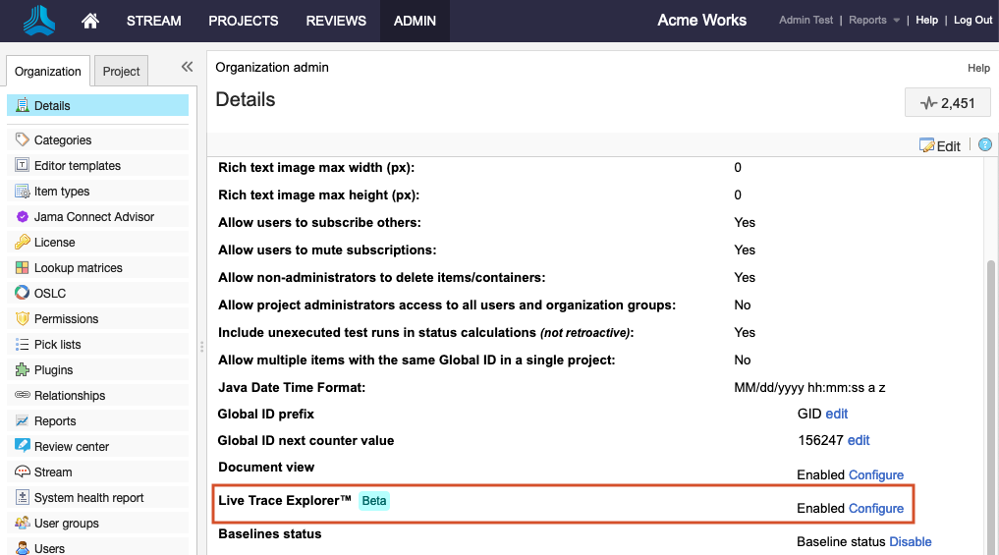
Task: Click the Edit pencil icon
Action: click(x=927, y=146)
